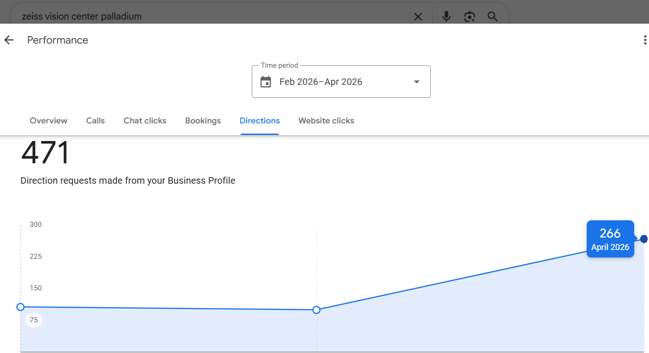
Task: Click the Performance heading
Action: [58, 40]
